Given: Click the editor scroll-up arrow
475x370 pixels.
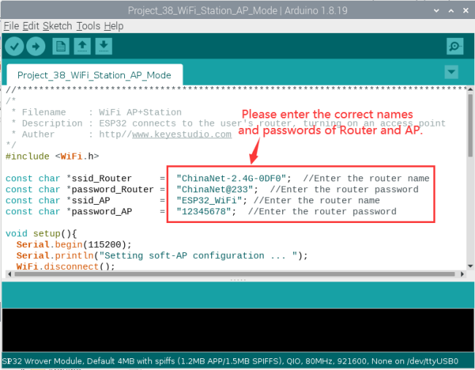Looking at the screenshot, I should pos(470,89).
